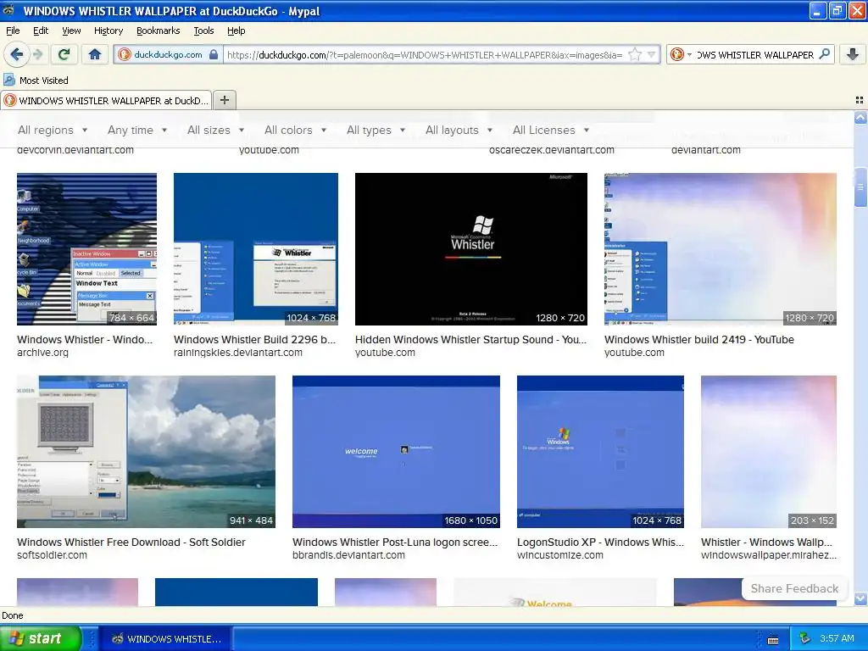Open the Windows start menu

[41, 638]
